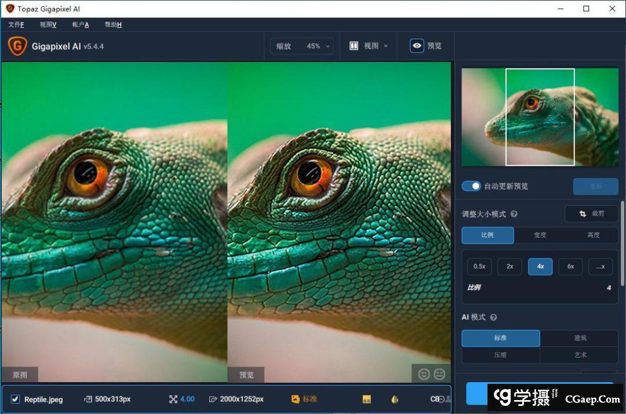Select the 2x scale button
626x414 pixels.
(509, 266)
